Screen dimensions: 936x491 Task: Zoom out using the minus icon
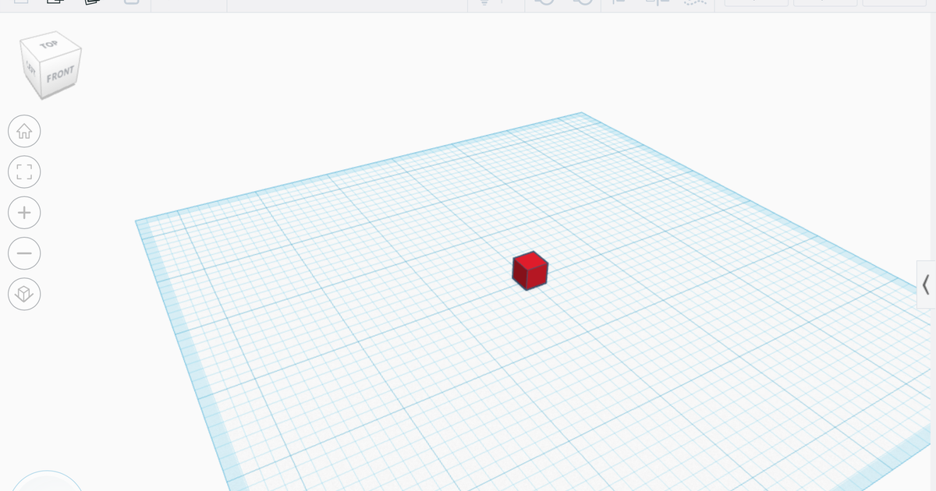pyautogui.click(x=24, y=253)
